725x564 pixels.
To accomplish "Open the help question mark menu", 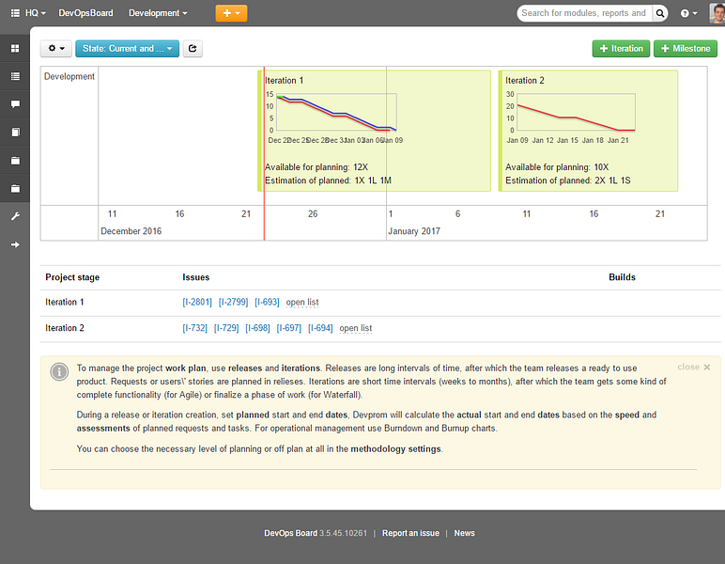I will coord(688,13).
